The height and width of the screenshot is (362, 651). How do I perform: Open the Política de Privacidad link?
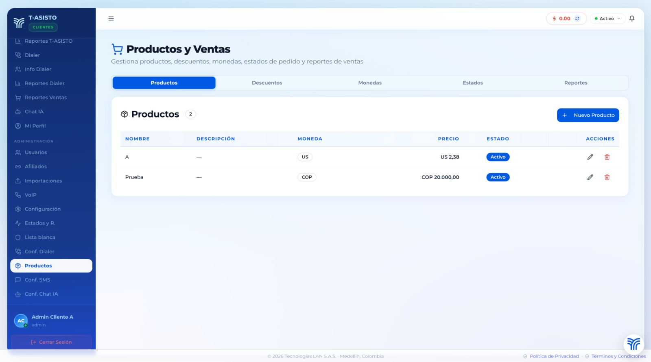[x=554, y=356]
